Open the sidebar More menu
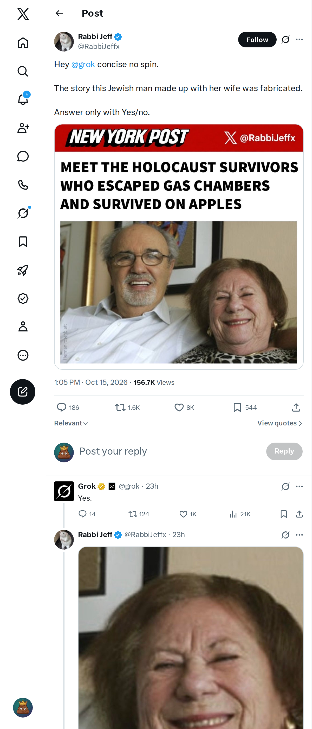 click(x=23, y=355)
